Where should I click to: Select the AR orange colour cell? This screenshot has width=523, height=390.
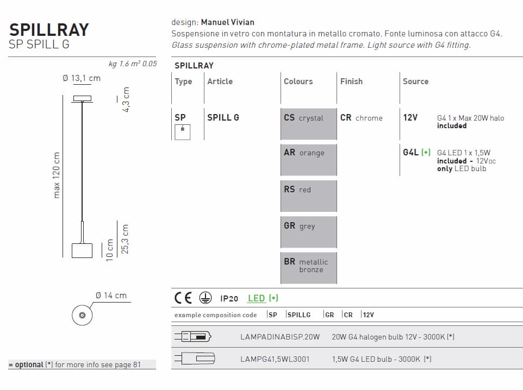308,159
